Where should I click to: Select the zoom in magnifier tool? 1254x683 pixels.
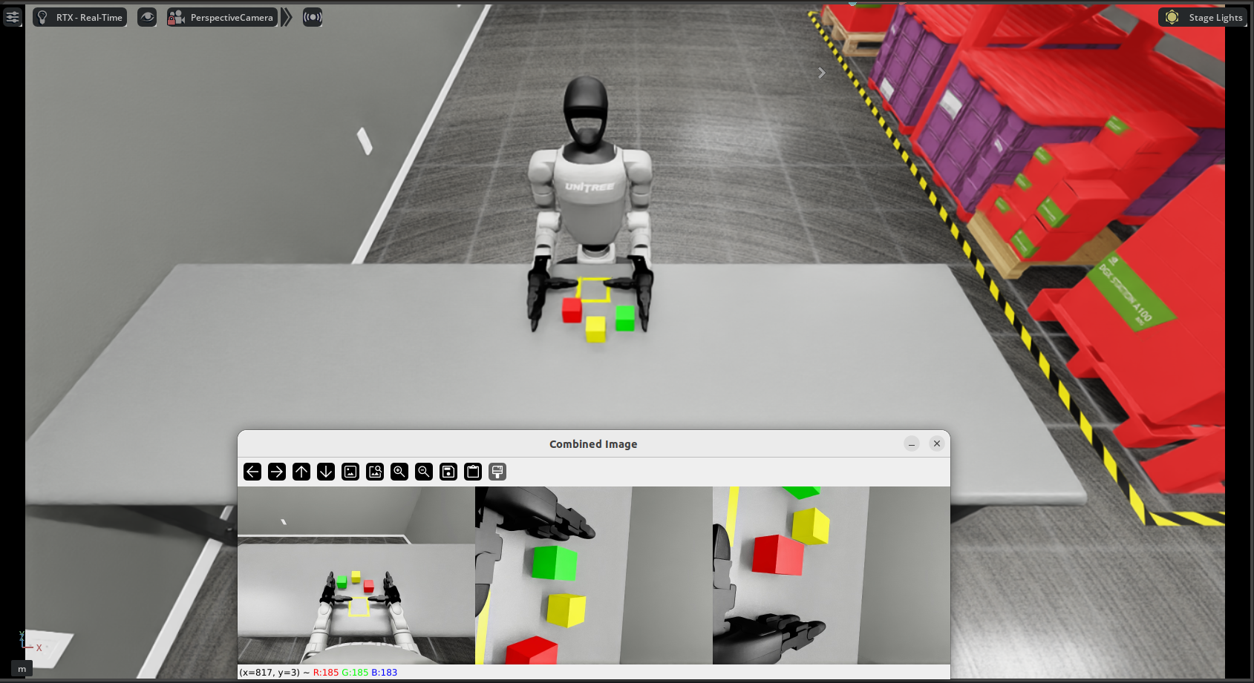tap(399, 472)
